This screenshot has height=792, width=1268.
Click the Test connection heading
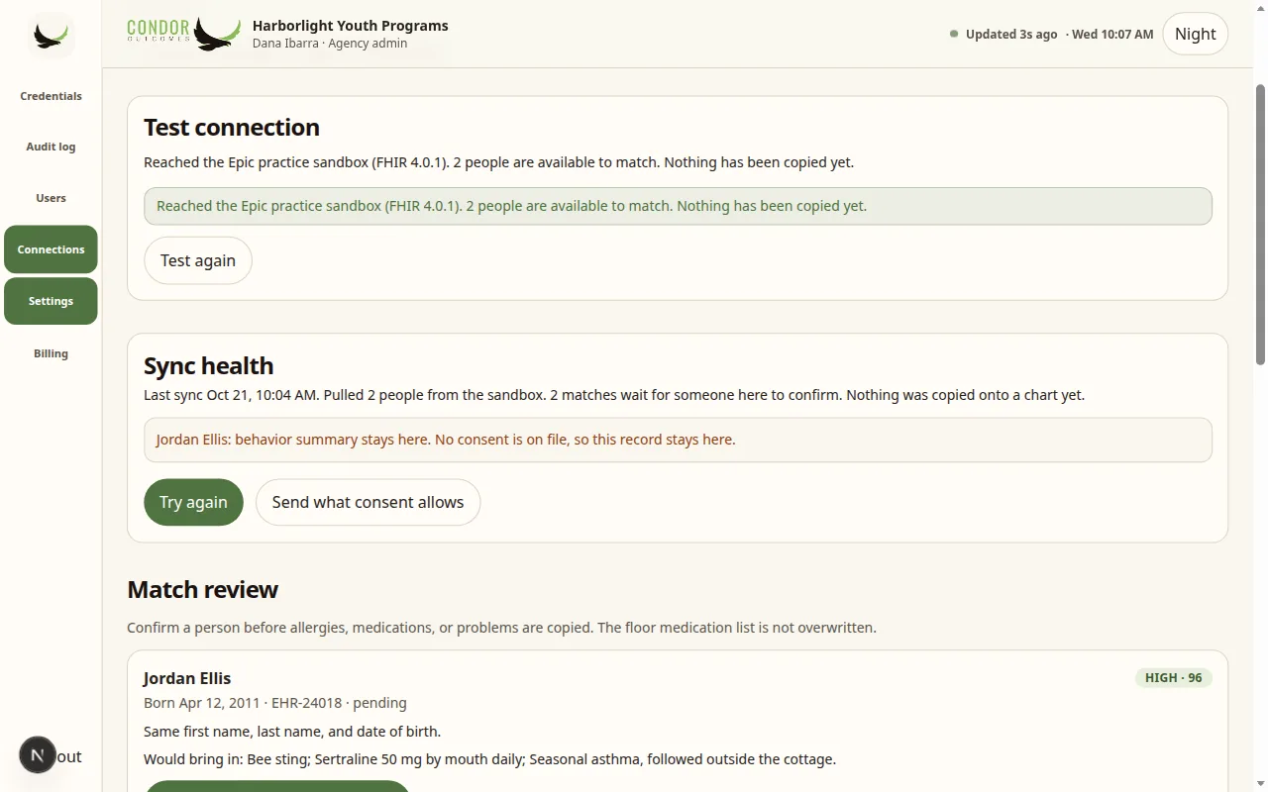tap(232, 128)
